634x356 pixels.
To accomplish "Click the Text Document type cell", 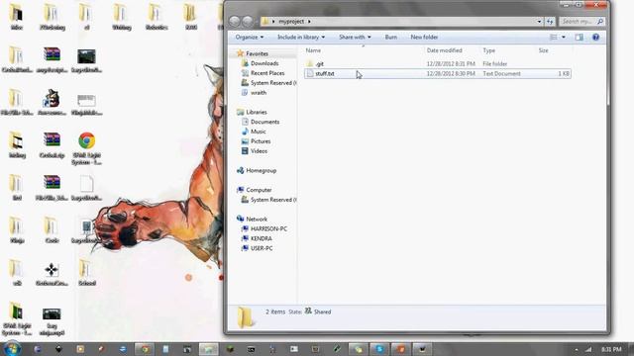I will [502, 74].
